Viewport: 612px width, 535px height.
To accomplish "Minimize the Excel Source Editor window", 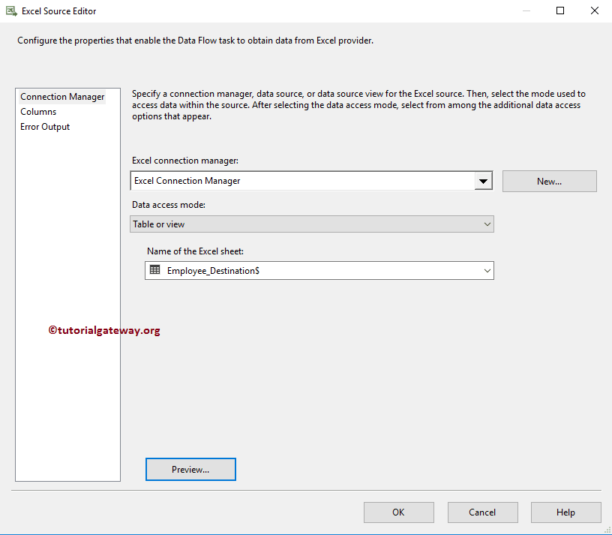I will (526, 11).
